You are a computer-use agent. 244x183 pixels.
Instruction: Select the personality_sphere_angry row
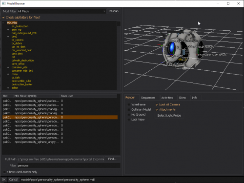click(60, 142)
